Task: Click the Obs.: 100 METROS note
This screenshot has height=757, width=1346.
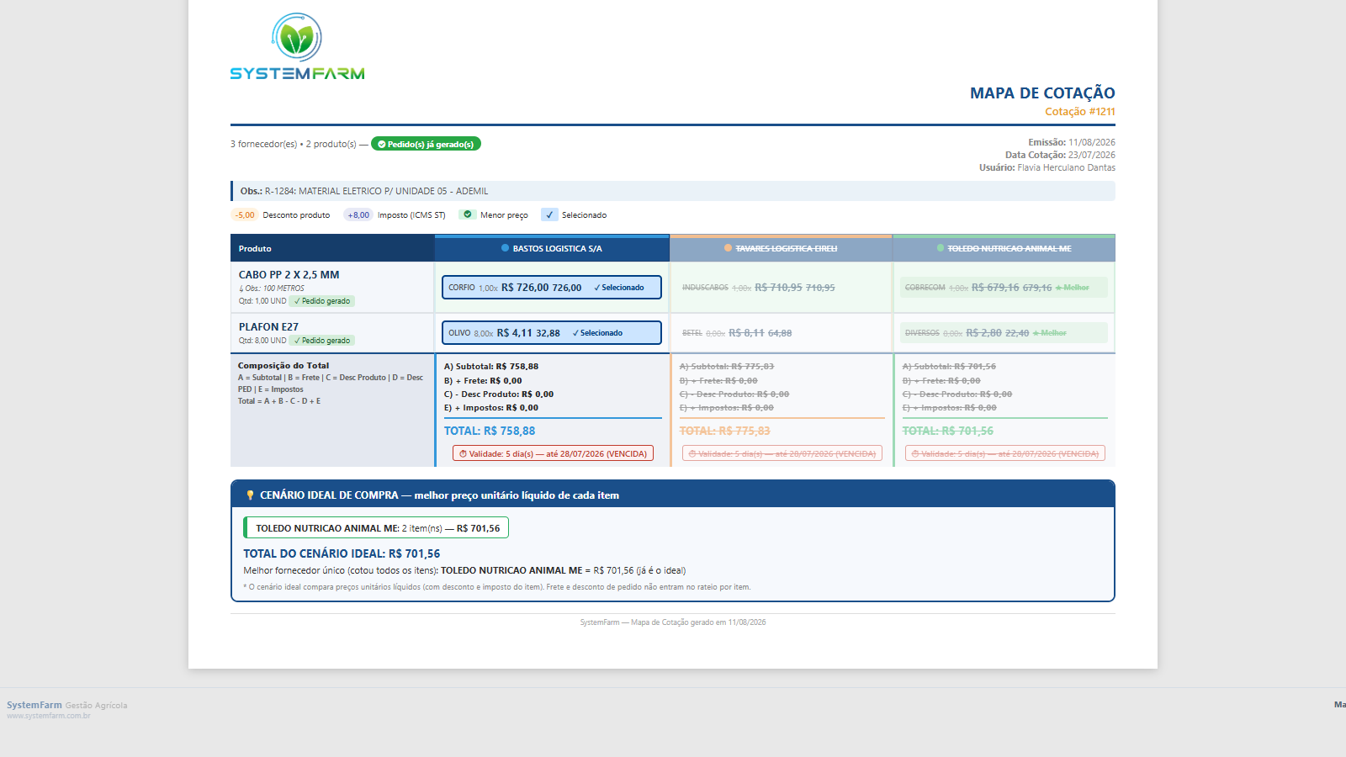Action: pyautogui.click(x=272, y=289)
